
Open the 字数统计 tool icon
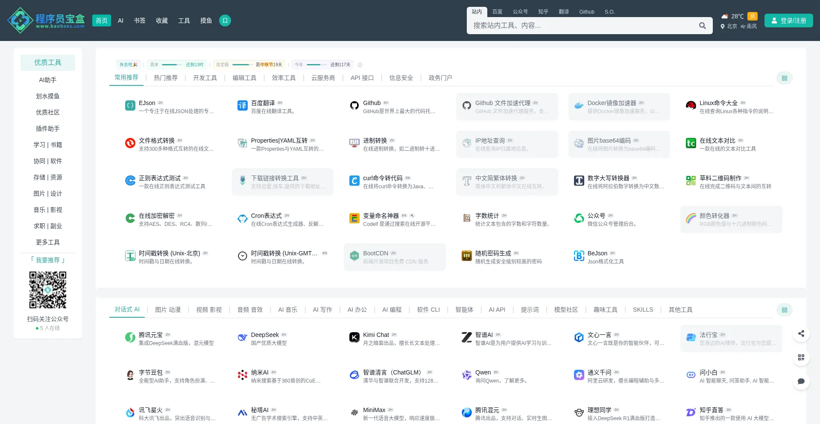point(467,218)
